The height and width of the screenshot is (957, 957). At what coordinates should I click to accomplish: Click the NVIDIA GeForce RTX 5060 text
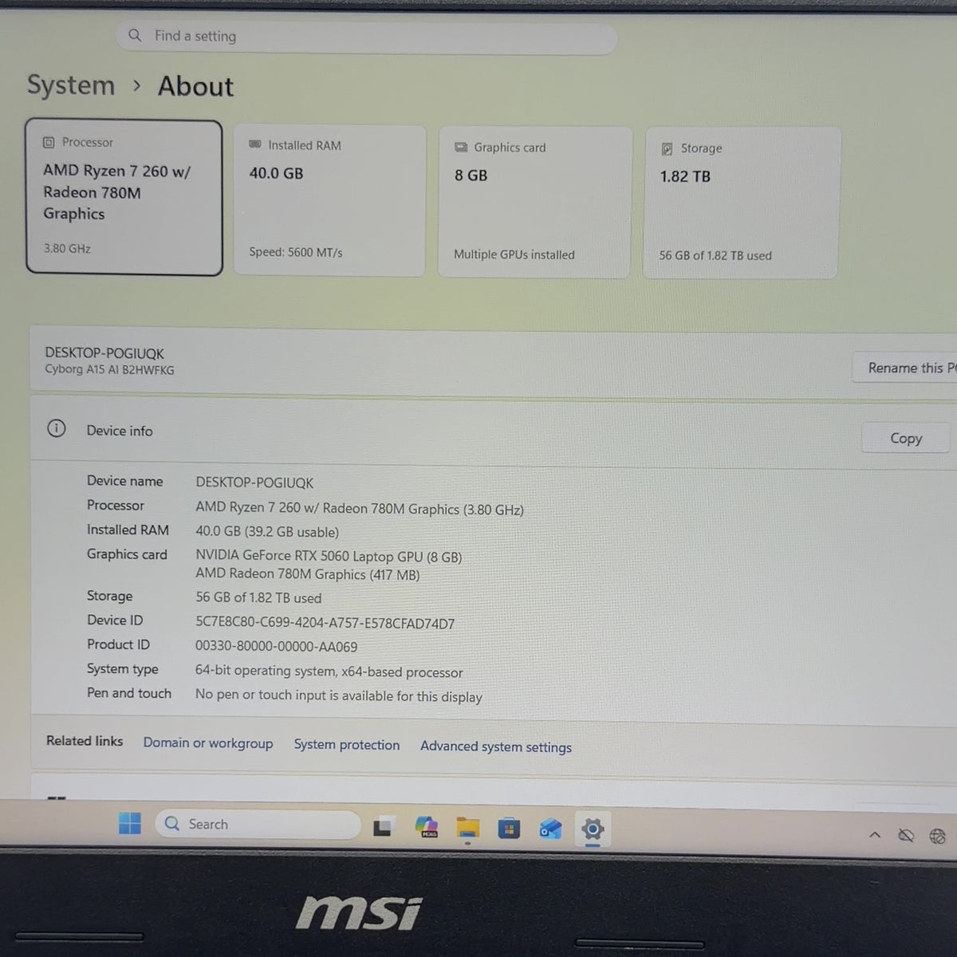329,557
